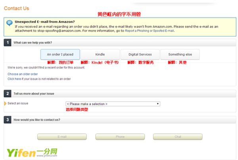Choose the Phone contact button
The height and width of the screenshot is (160, 238).
120,137
